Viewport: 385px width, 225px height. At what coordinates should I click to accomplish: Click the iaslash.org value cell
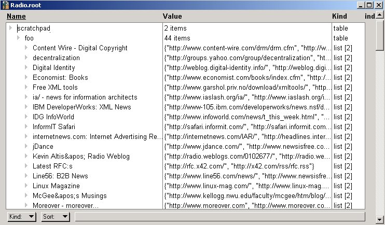247,97
